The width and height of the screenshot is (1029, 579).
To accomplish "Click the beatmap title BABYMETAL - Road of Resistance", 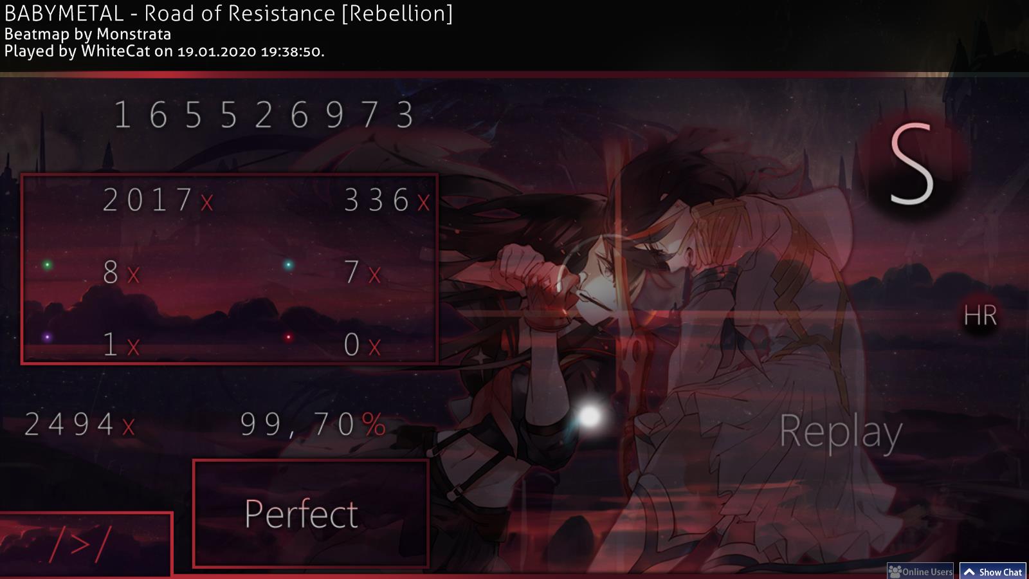I will [170, 13].
